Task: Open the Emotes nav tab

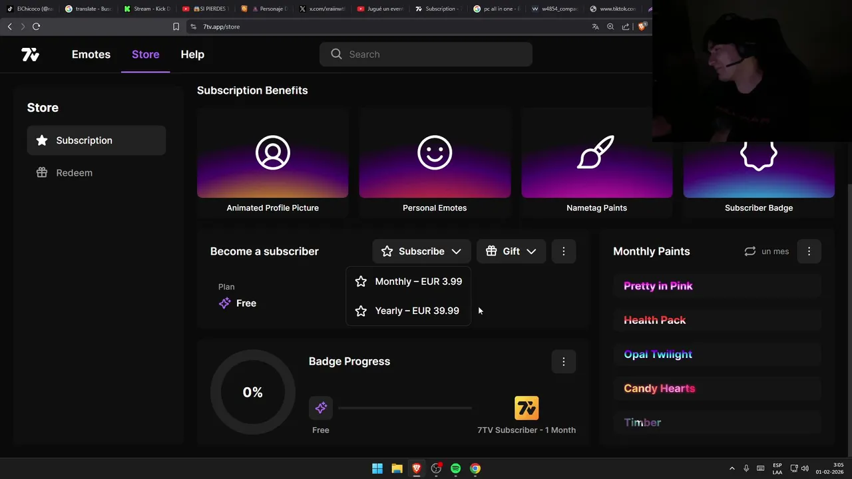Action: coord(91,55)
